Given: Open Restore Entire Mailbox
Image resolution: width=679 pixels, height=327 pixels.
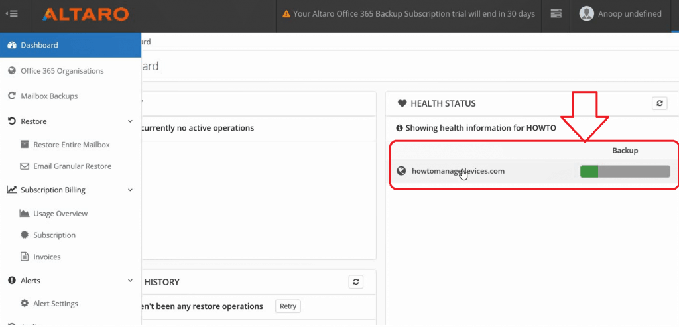Looking at the screenshot, I should 70,145.
